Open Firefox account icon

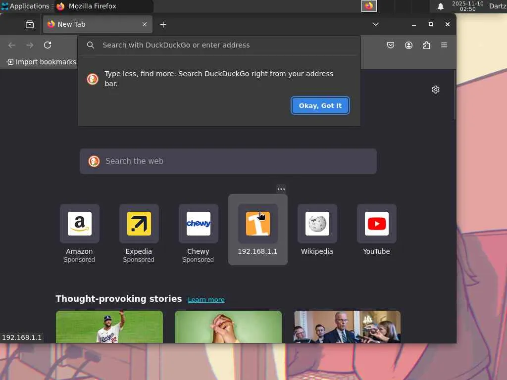[408, 45]
